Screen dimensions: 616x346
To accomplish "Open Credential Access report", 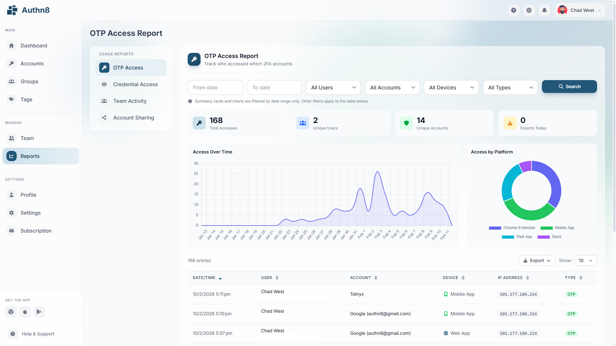I will coord(135,84).
